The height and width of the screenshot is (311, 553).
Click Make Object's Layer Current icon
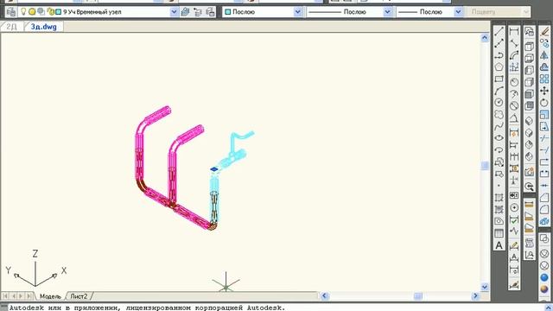pos(185,11)
